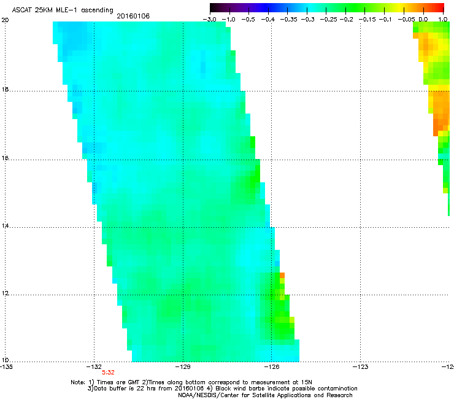This screenshot has height=399, width=454.
Task: Click the color bar label -0.15
Action: 367,20
